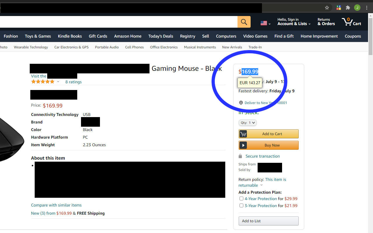Bookmark page with the star icon
Screen dimensions: 373x233
[x=327, y=8]
